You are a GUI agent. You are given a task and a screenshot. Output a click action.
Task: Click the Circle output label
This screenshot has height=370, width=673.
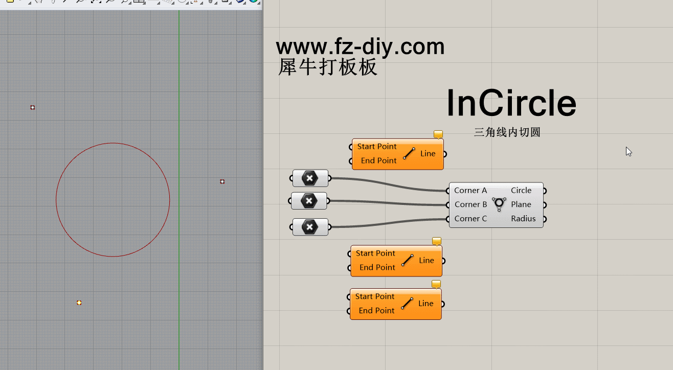click(521, 191)
